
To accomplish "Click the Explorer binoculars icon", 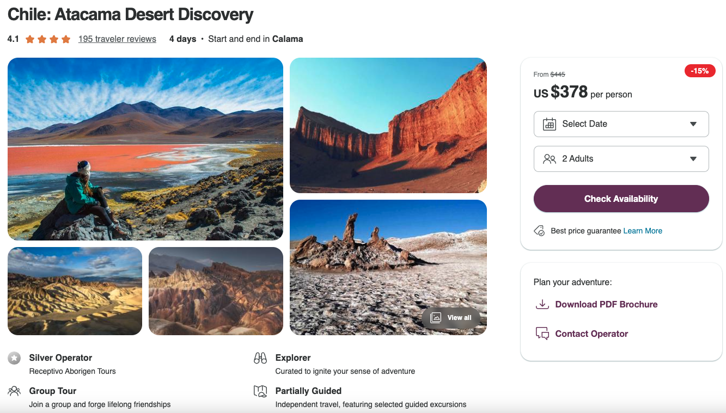I will pyautogui.click(x=260, y=358).
